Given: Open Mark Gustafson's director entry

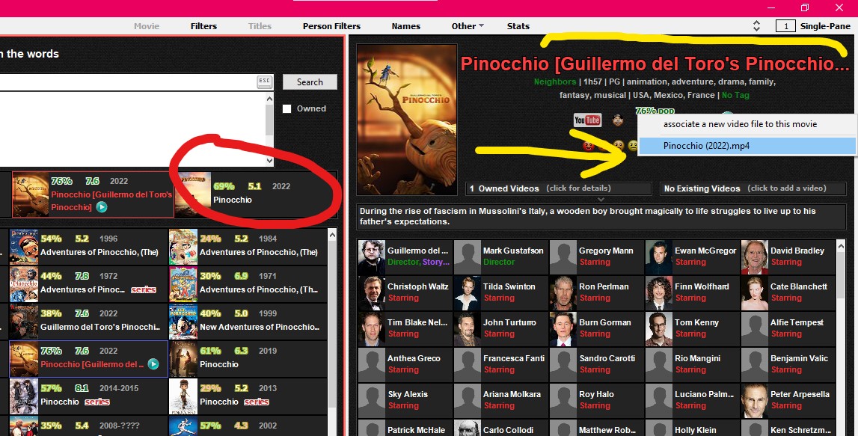Looking at the screenshot, I should pos(500,257).
